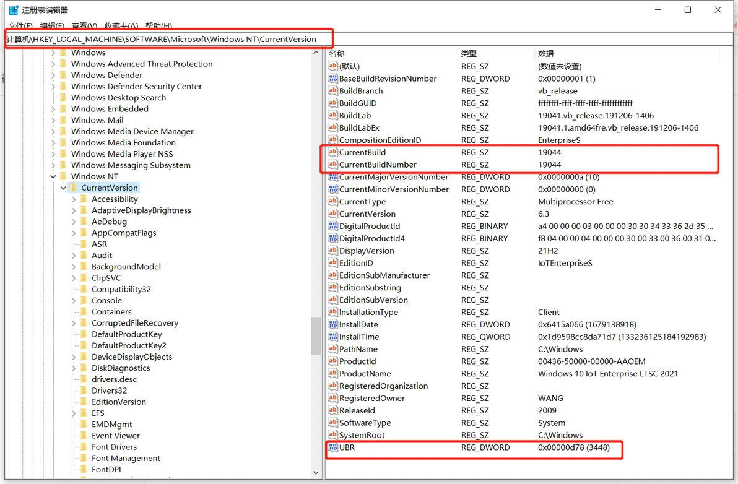Click the DigitalProductId binary value icon
The height and width of the screenshot is (484, 738).
pos(333,227)
